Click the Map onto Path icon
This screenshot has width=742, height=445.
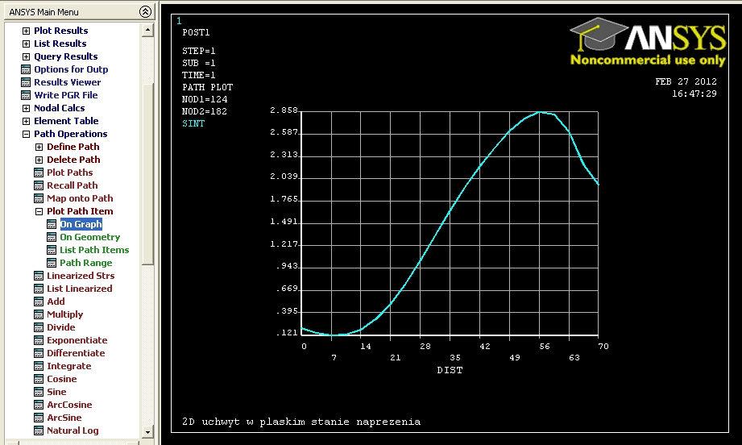(x=39, y=198)
